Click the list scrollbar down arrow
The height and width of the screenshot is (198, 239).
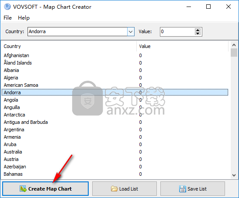pyautogui.click(x=234, y=175)
